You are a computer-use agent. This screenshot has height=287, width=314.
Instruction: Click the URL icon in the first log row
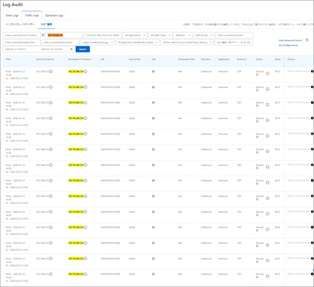(x=153, y=71)
